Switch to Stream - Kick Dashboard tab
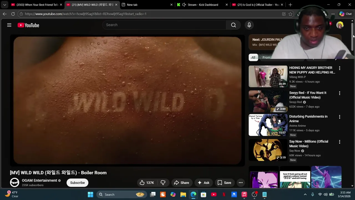The image size is (355, 200). point(203,5)
